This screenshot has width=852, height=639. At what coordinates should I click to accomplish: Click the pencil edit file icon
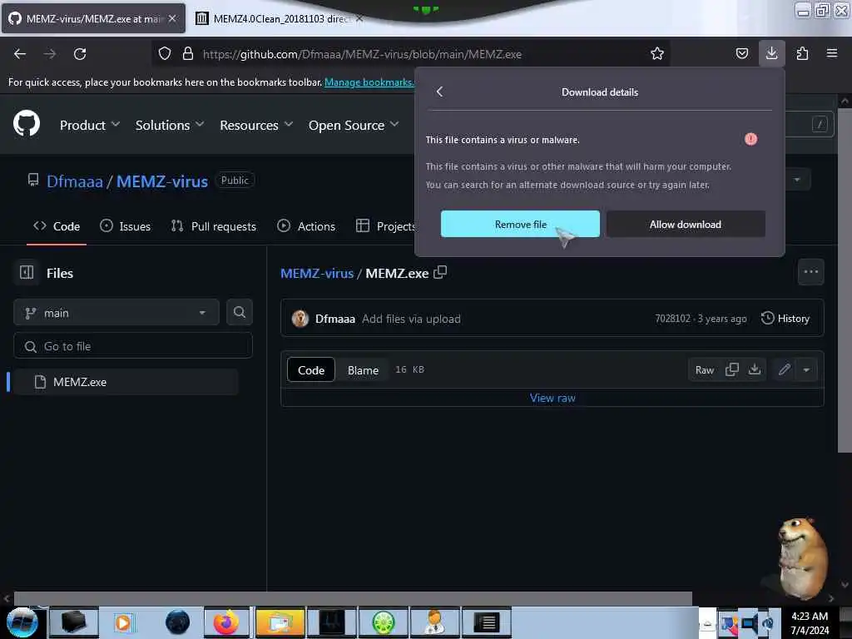tap(784, 369)
